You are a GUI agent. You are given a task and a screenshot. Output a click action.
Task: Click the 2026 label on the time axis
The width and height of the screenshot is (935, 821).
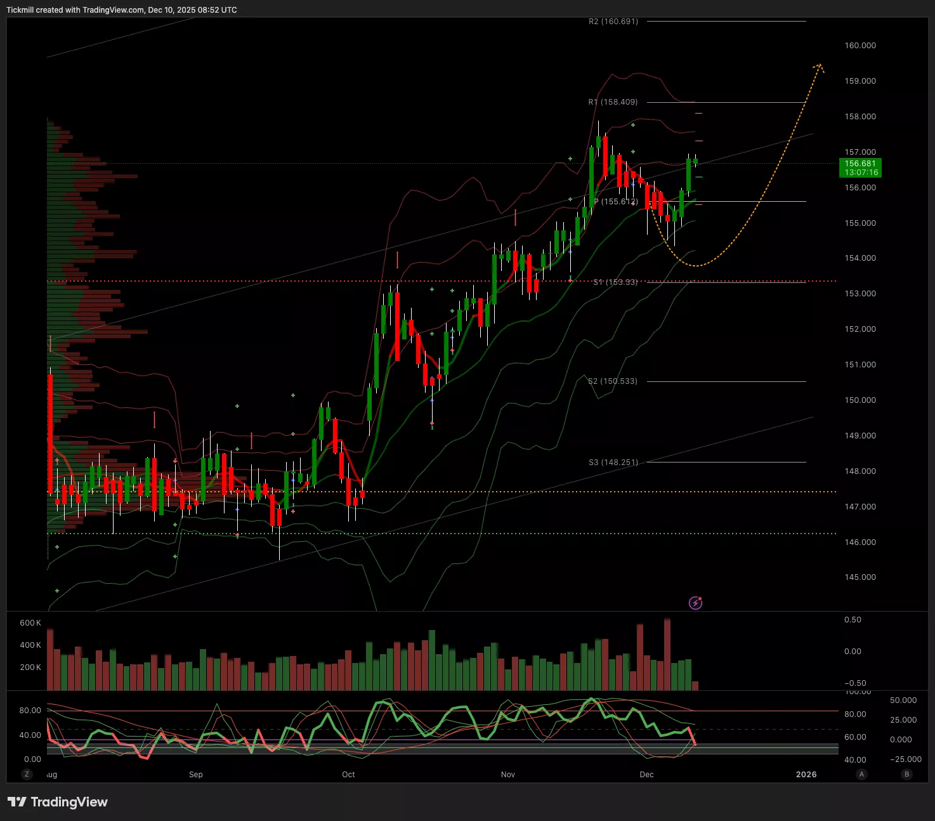pyautogui.click(x=806, y=775)
